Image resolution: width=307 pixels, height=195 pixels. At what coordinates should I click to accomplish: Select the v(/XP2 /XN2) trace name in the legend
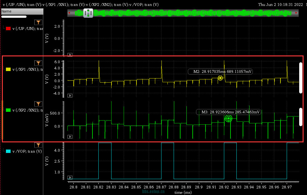click(28, 110)
